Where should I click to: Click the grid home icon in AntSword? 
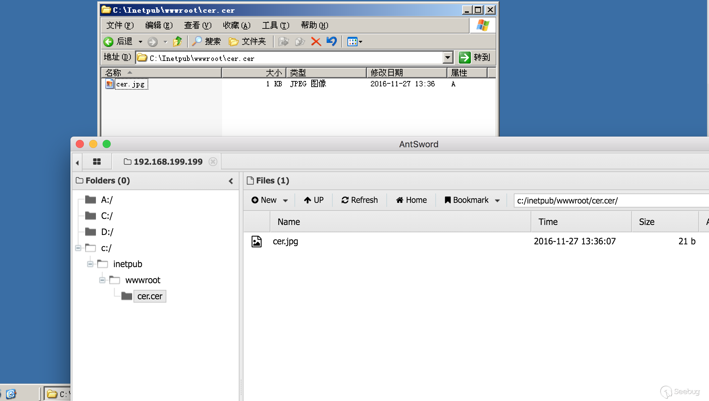pyautogui.click(x=97, y=162)
